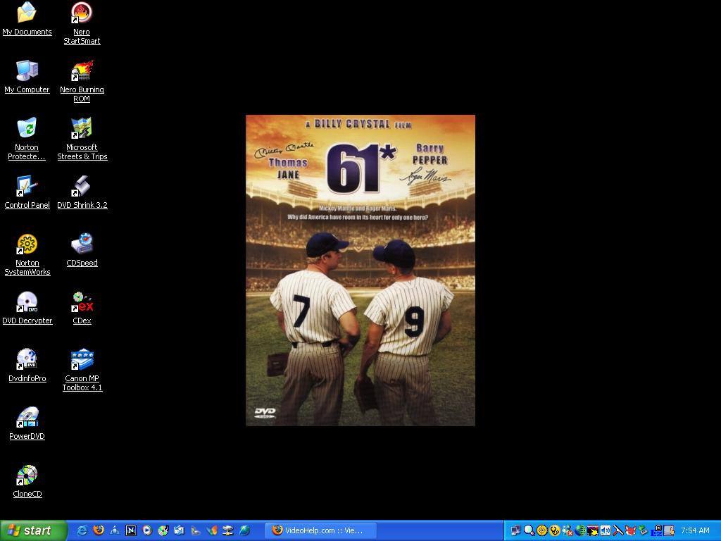
Task: Click the yellow crosshair Norton tray icon
Action: [541, 530]
